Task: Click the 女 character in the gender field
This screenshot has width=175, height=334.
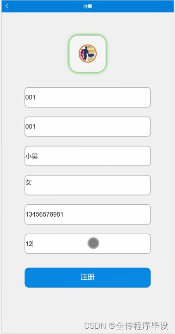Action: click(x=29, y=182)
